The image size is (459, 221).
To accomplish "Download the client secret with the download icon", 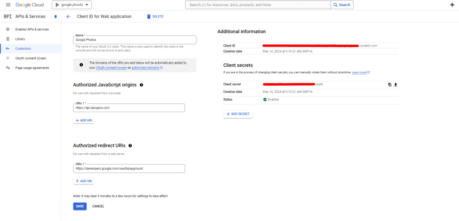I will pyautogui.click(x=395, y=85).
